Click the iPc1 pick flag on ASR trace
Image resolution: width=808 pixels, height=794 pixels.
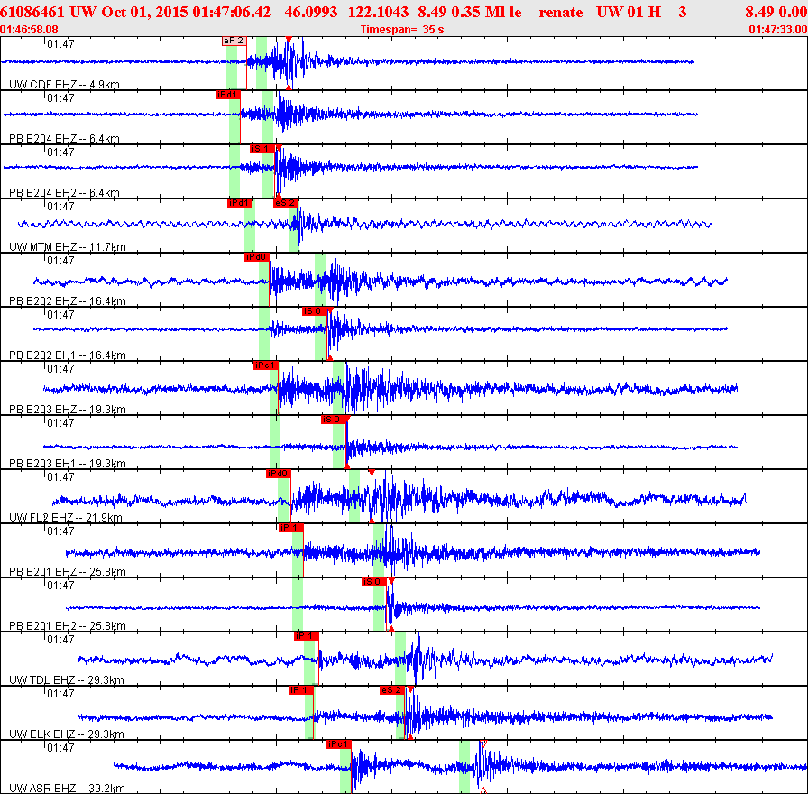(x=339, y=744)
